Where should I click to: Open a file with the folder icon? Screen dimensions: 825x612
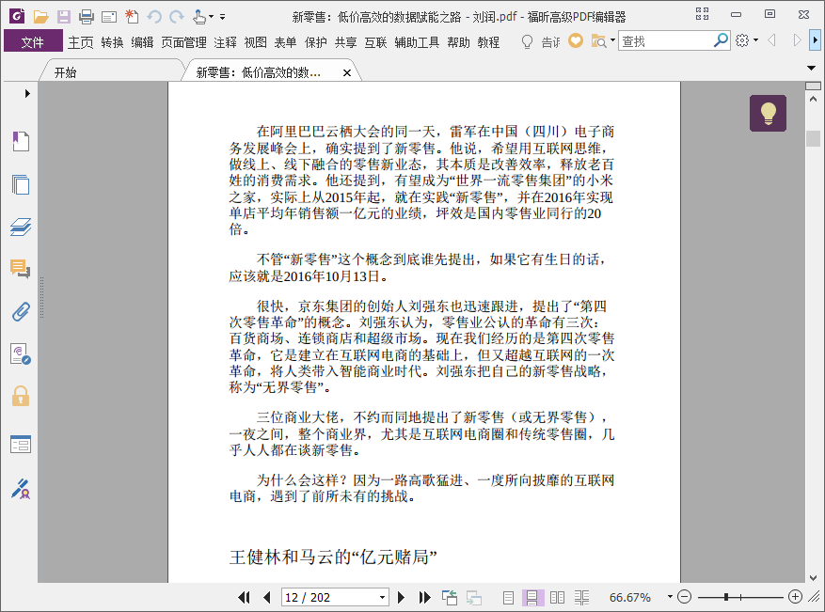[40, 17]
